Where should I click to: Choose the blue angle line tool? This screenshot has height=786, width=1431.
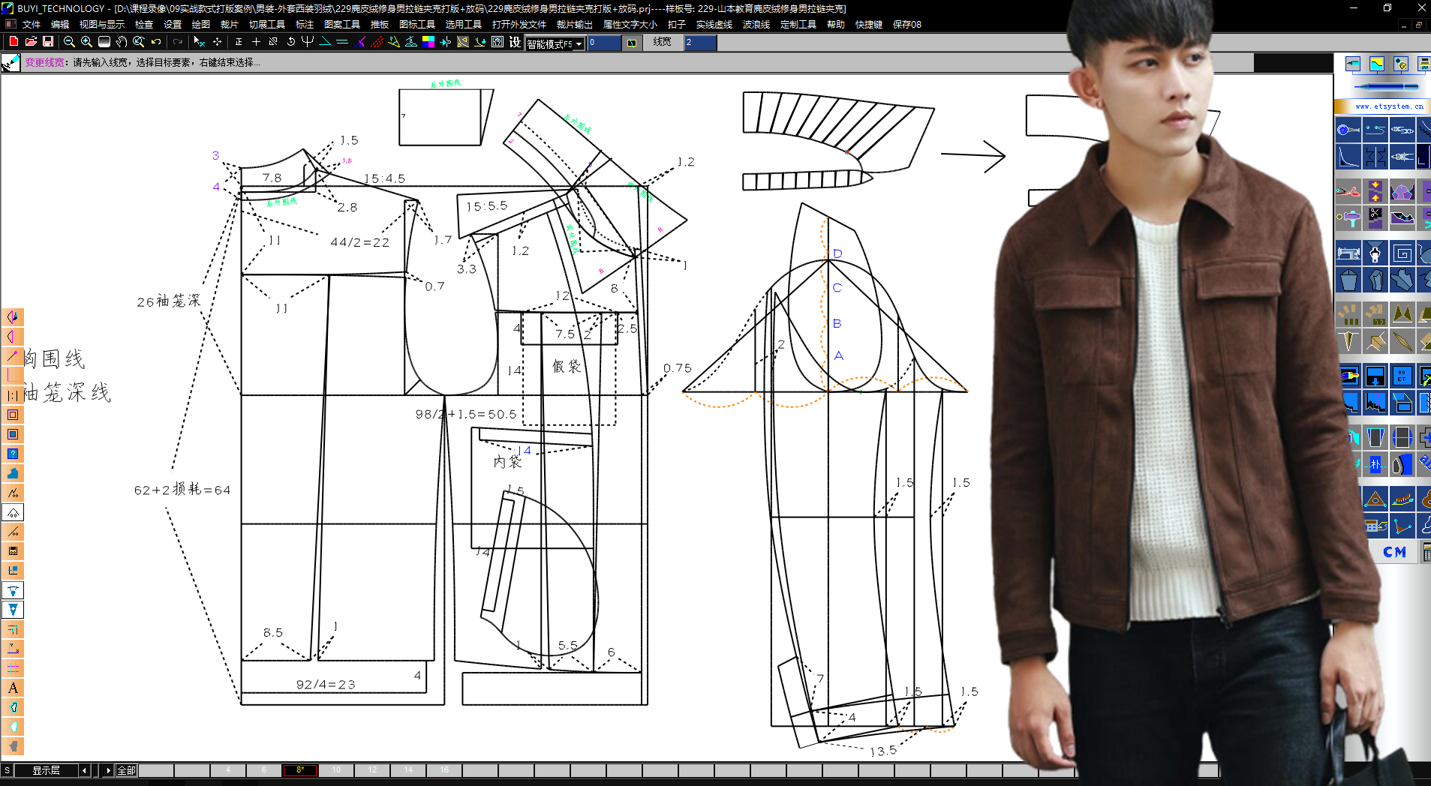pyautogui.click(x=325, y=42)
